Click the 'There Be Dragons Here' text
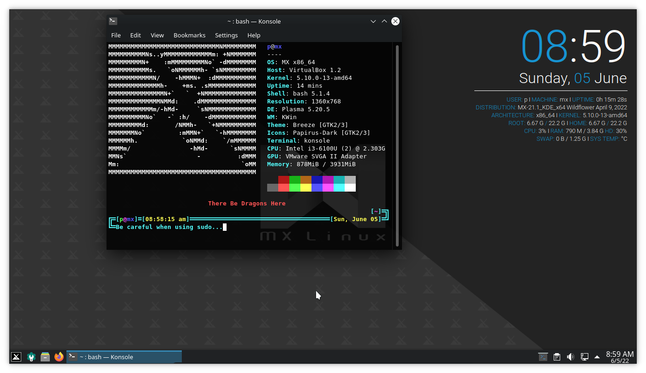This screenshot has width=646, height=373. [247, 204]
